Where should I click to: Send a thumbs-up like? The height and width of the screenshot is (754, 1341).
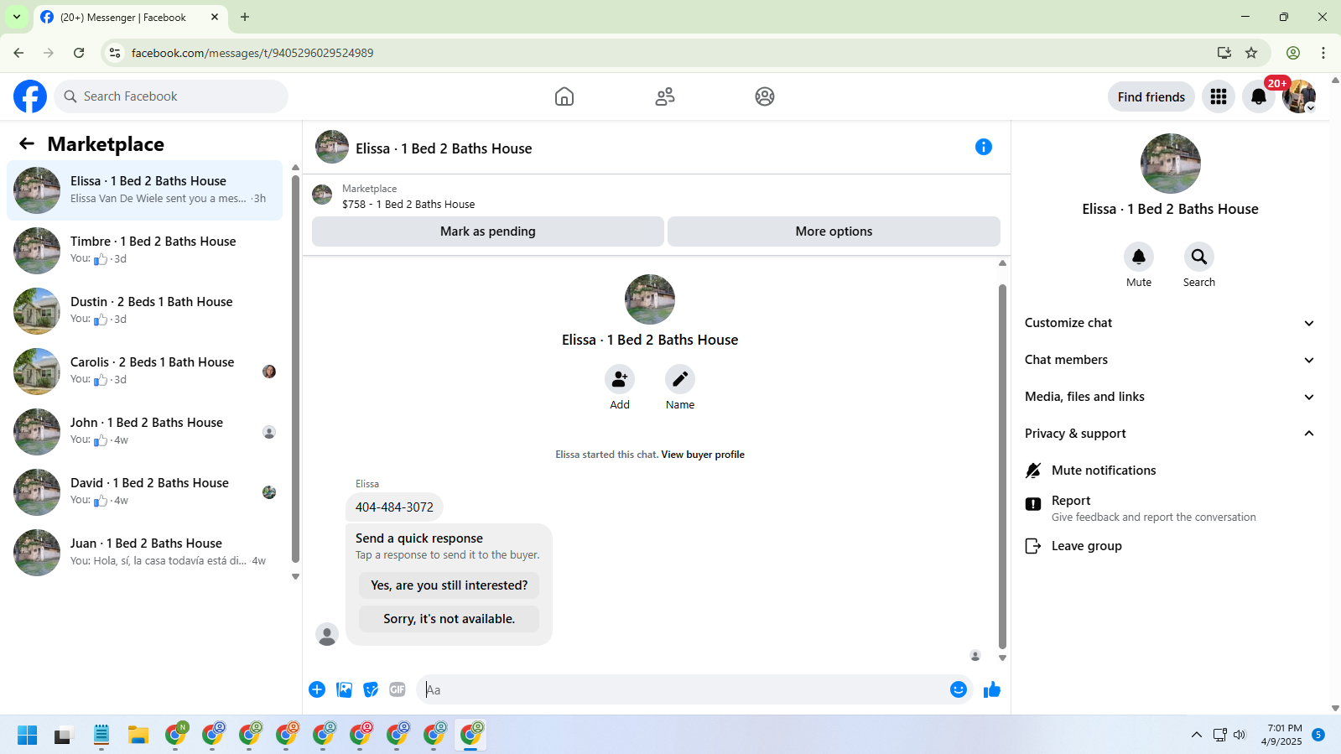(x=992, y=689)
